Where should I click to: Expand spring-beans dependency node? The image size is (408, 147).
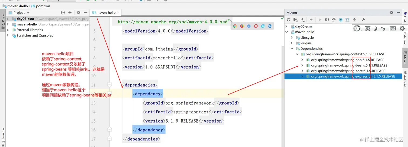[302, 65]
